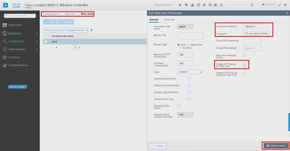
Task: Click the Cisco logo
Action: point(16,5)
